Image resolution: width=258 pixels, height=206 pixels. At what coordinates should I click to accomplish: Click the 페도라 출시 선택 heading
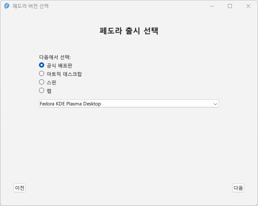coord(129,31)
